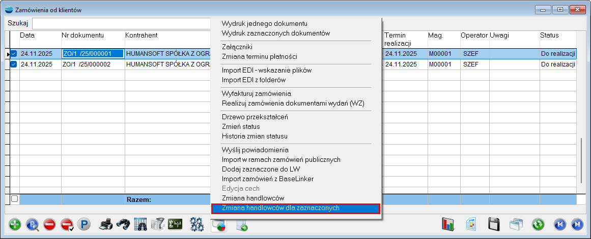Click the binoculars search icon

[123, 224]
